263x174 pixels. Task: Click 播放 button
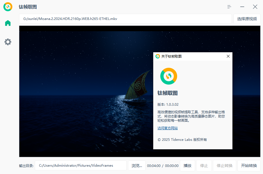187,166
